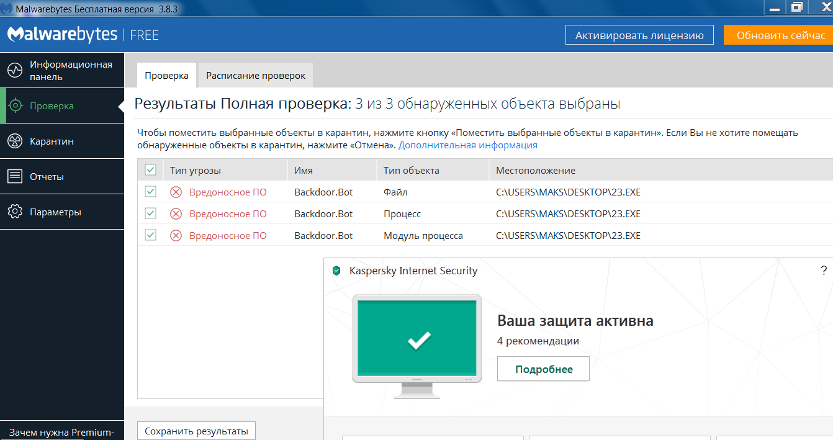Open Информационная панель dashboard icon
Screen dimensions: 833x440
15,71
